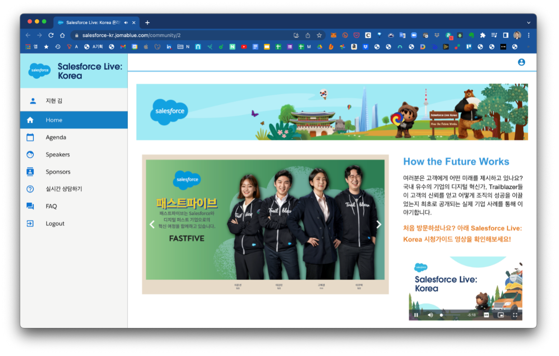Click the Salesforce cloud logo in the sidebar header
The width and height of the screenshot is (559, 356).
[x=40, y=70]
